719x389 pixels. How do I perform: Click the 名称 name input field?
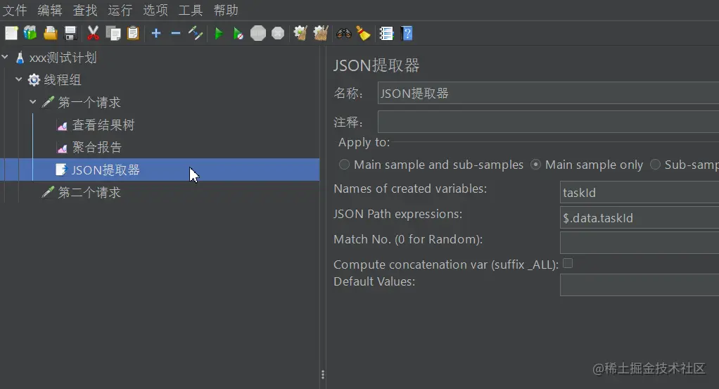[549, 93]
